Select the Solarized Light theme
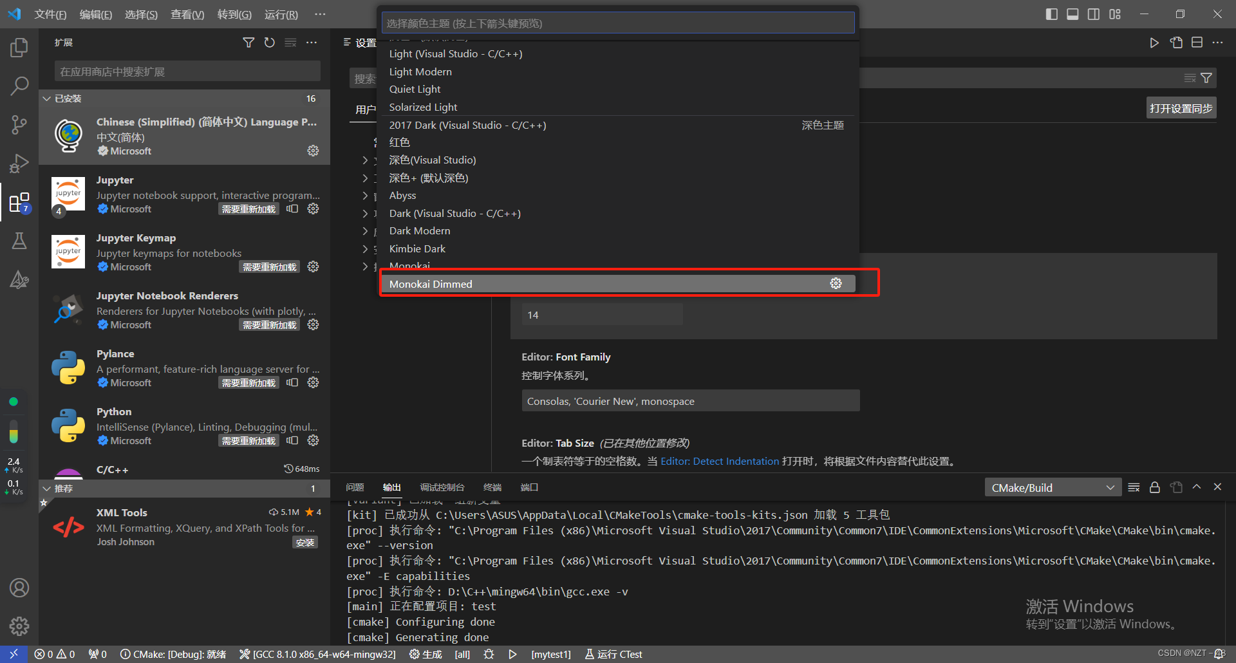1236x663 pixels. pos(618,107)
